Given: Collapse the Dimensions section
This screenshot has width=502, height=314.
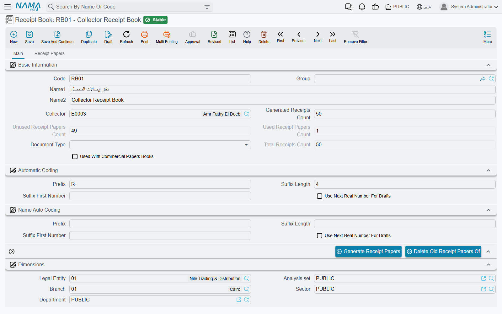Looking at the screenshot, I should (489, 265).
